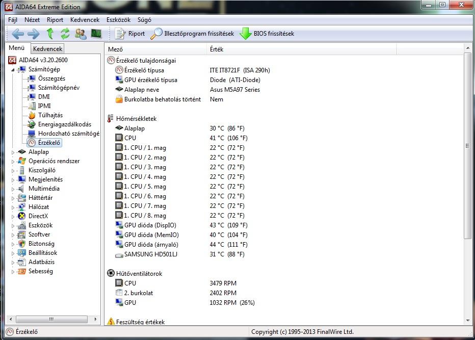Select AIDA64 v3.20.2600 root node

coord(43,60)
